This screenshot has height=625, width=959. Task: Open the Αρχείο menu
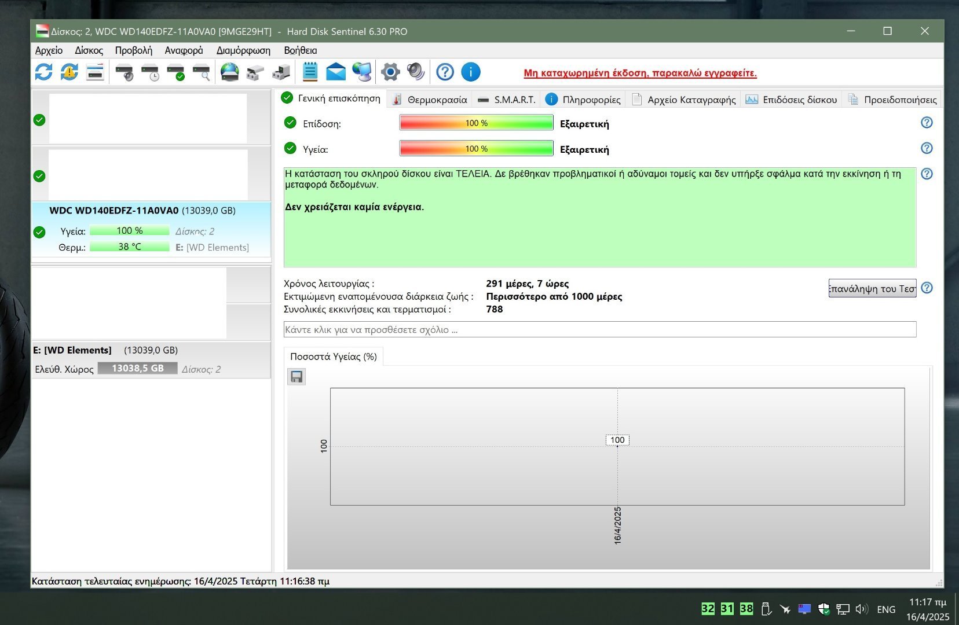[49, 50]
